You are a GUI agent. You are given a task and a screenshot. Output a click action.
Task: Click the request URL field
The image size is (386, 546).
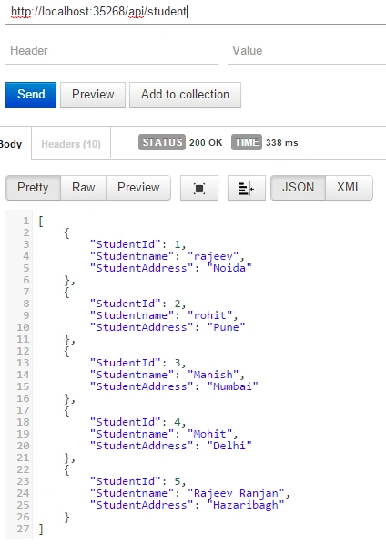[x=196, y=12]
